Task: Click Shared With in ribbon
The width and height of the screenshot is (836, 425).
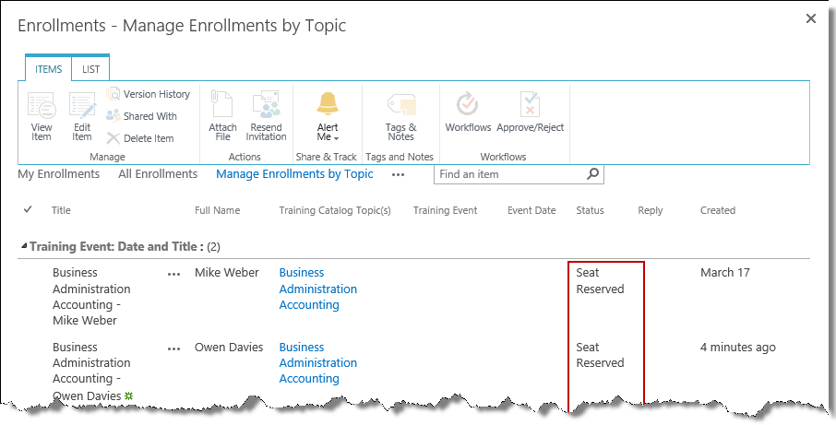Action: click(x=142, y=116)
